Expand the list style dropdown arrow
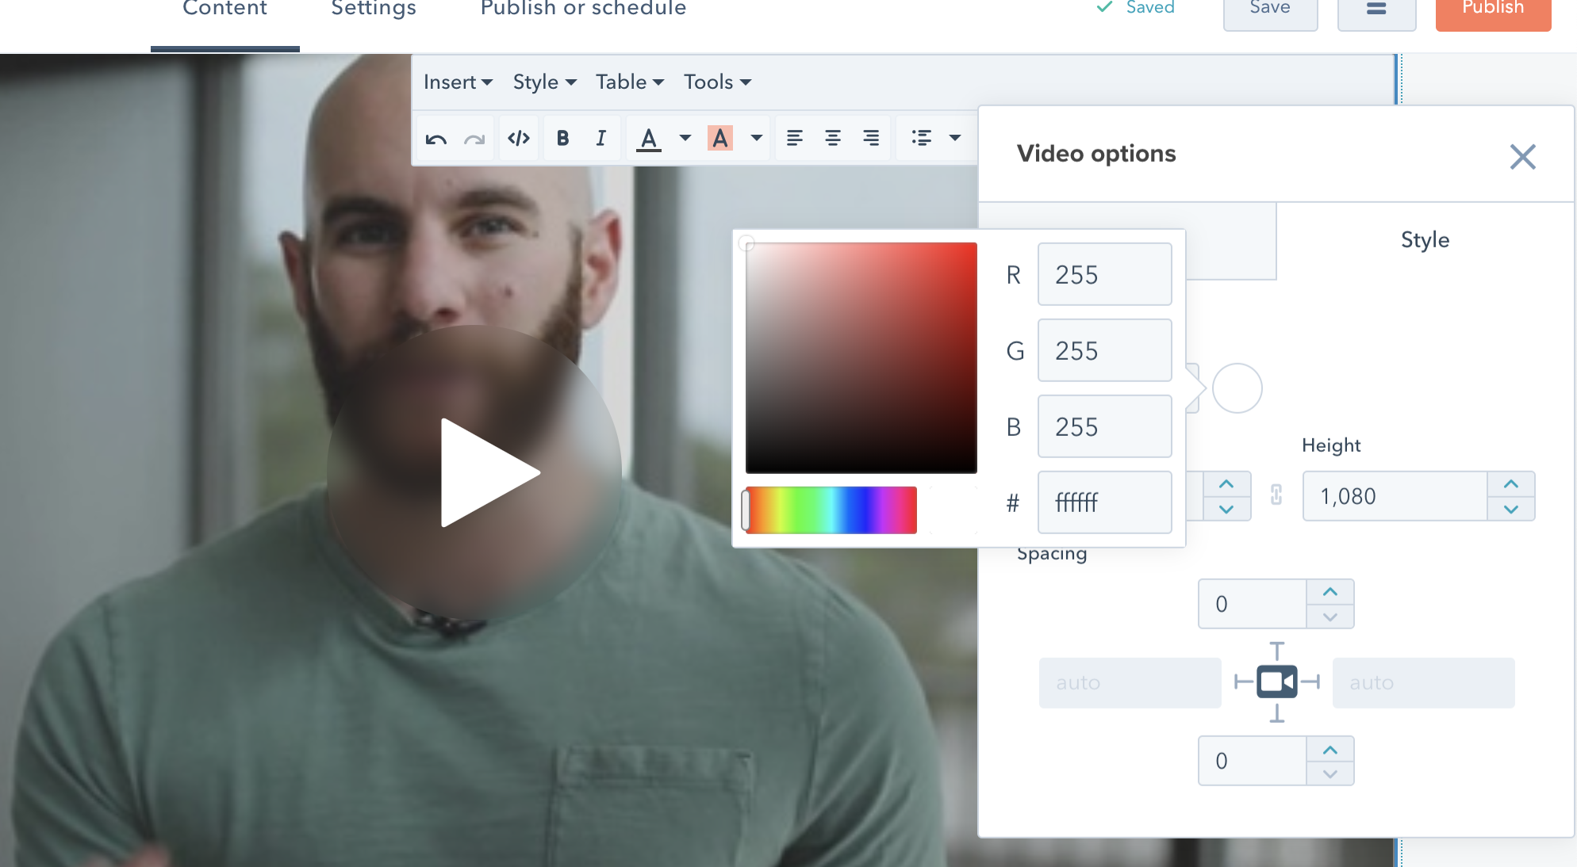Image resolution: width=1577 pixels, height=867 pixels. point(955,139)
